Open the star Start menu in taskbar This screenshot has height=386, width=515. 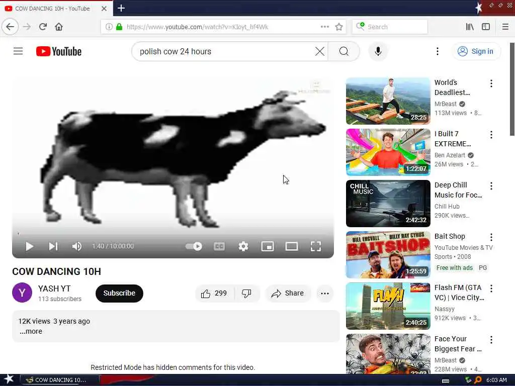[x=9, y=379]
